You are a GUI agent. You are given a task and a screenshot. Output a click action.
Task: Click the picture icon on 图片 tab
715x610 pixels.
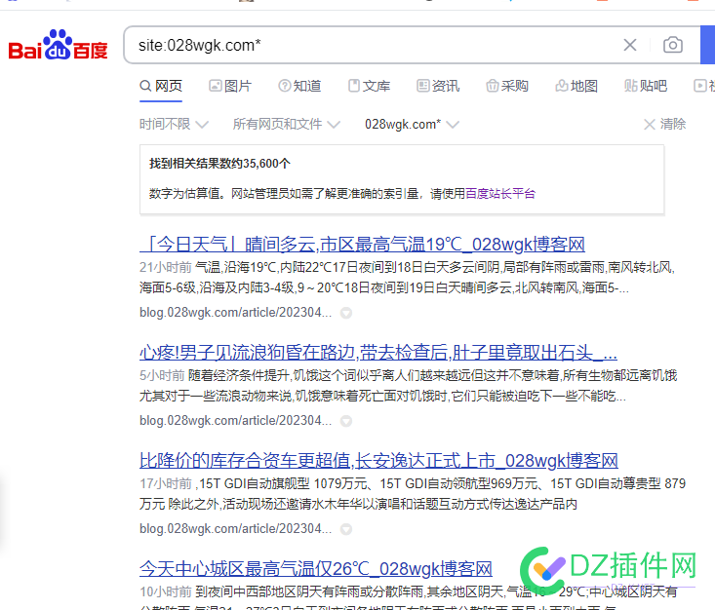216,86
